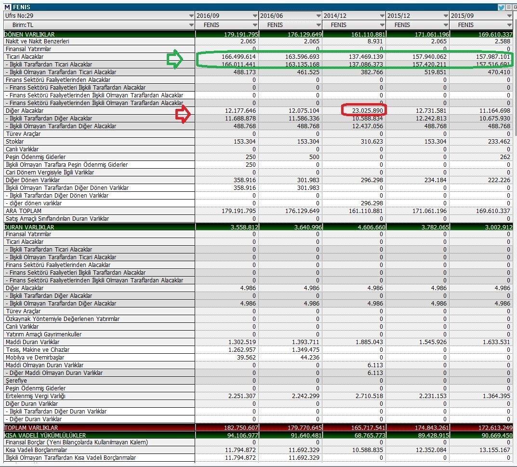Click the Twitter share icon in title bar
Image resolution: width=517 pixels, height=467 pixels.
[x=501, y=7]
